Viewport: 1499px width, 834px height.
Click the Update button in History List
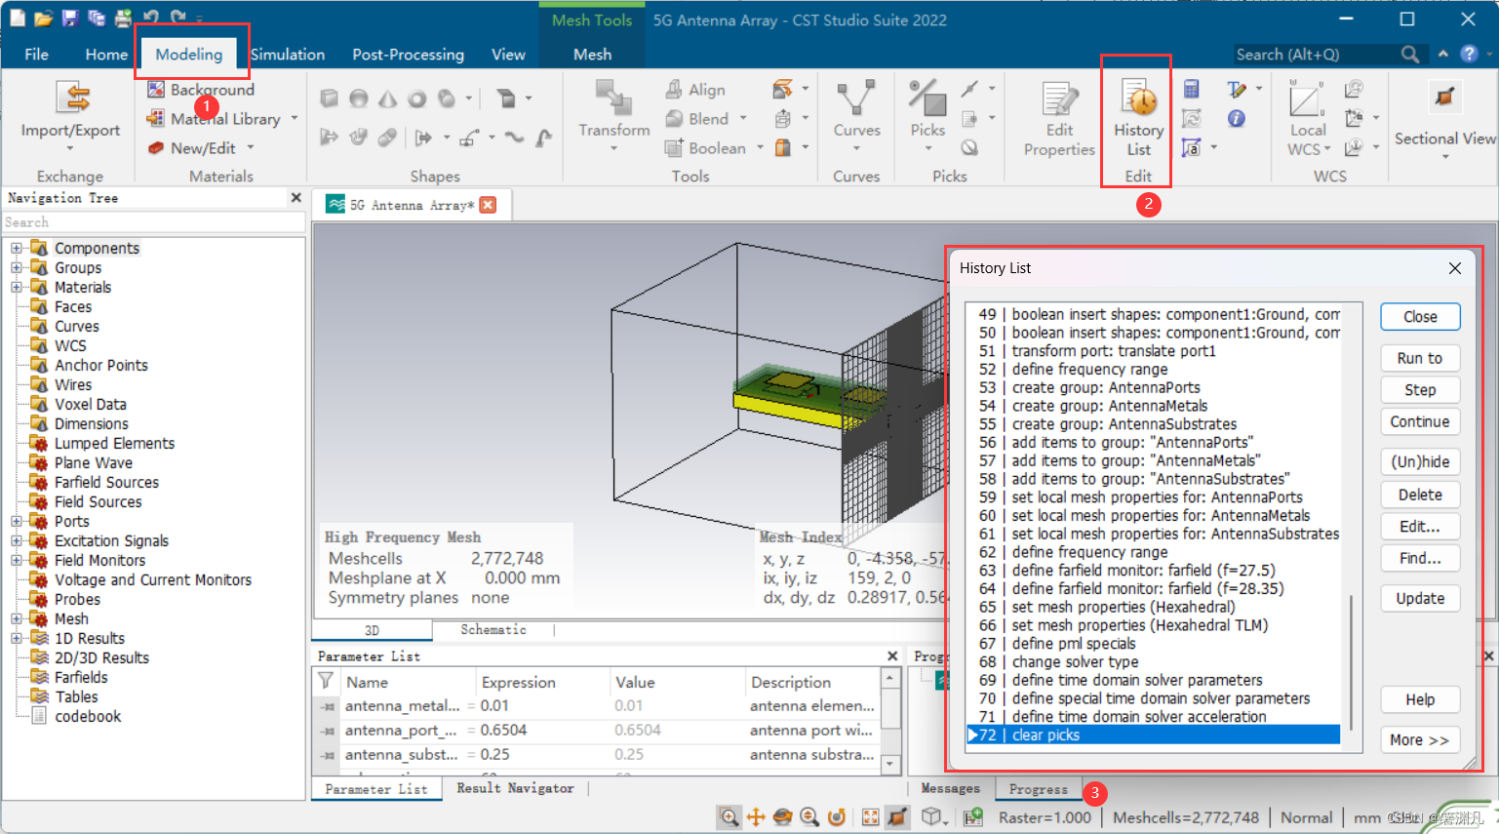pyautogui.click(x=1420, y=598)
